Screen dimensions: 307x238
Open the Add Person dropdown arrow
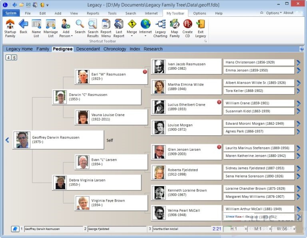[72, 36]
